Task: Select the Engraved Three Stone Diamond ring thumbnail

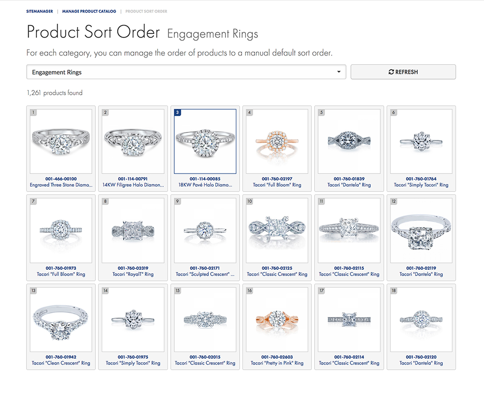Action: tap(60, 141)
